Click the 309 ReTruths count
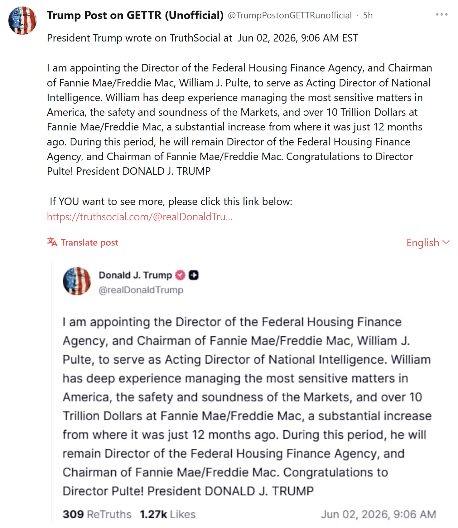Viewport: 458px width, 528px height. tap(97, 514)
